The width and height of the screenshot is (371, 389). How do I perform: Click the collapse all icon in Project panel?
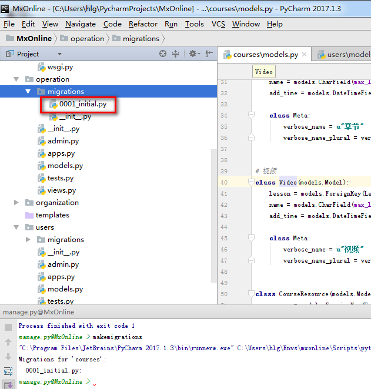tap(175, 53)
